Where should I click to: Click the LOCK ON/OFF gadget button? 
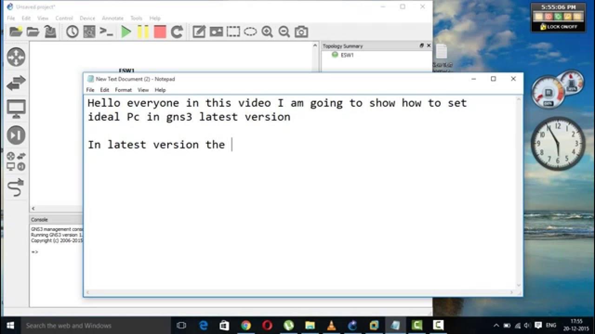point(558,27)
